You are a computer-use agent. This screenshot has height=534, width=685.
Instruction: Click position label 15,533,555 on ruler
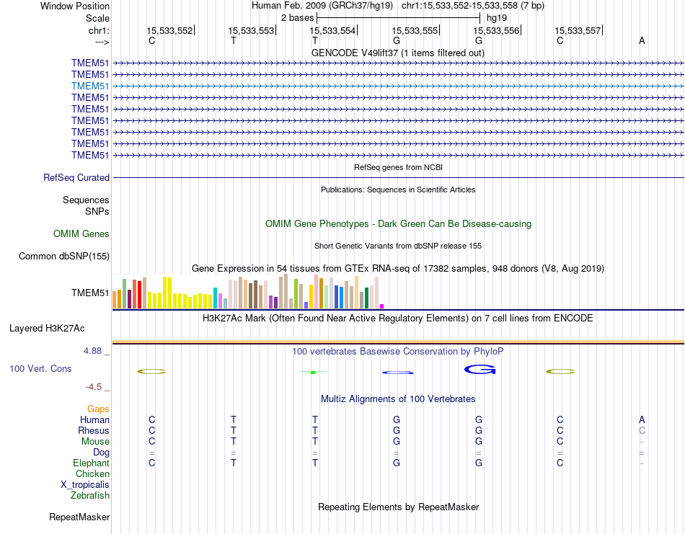pos(415,30)
